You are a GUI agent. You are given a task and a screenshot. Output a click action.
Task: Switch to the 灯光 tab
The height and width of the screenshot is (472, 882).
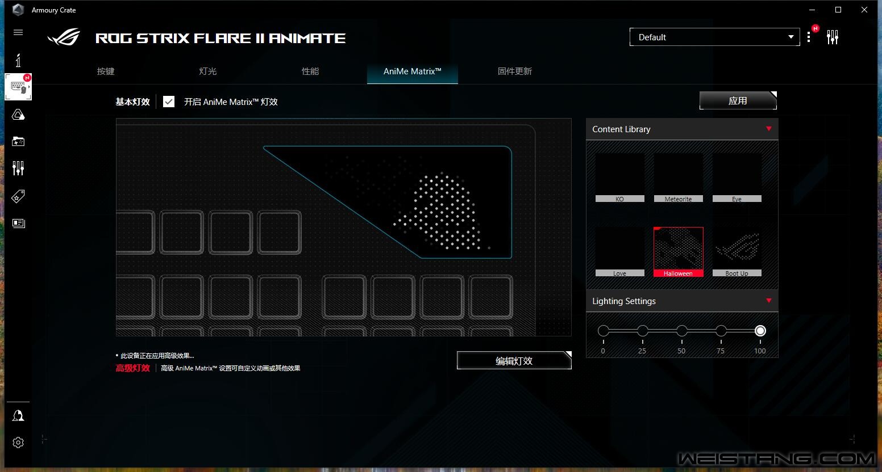click(x=208, y=71)
